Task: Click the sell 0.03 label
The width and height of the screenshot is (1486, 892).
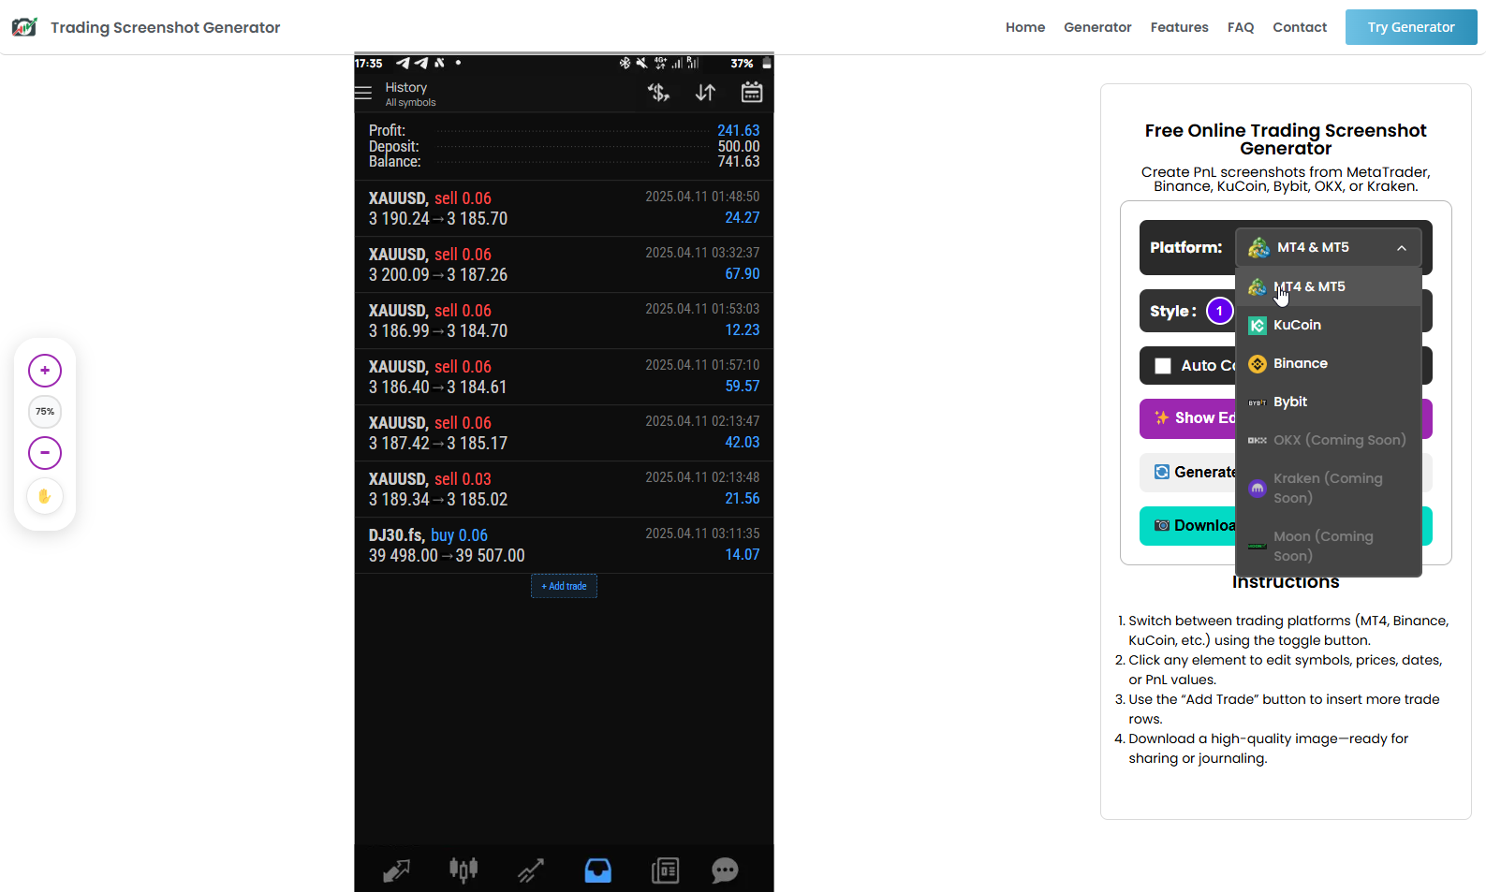Action: pos(463,479)
